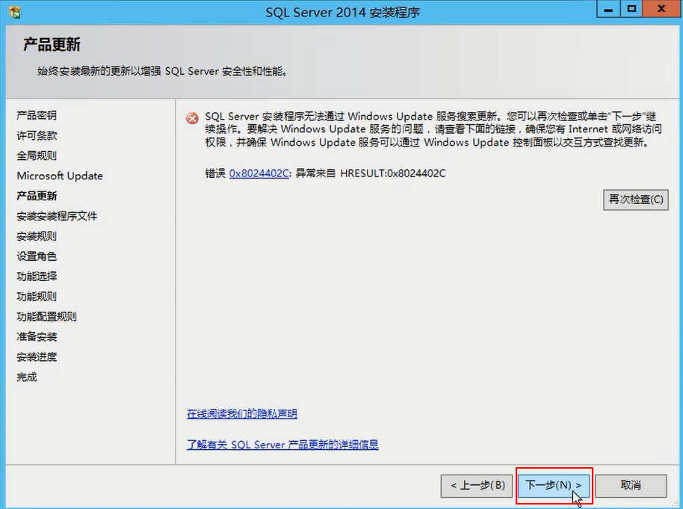Select the 功能规则 step in the sidebar

click(37, 296)
